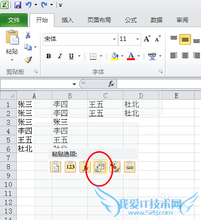Apply yellow fill color bucket
The image size is (201, 220).
[x=115, y=56]
